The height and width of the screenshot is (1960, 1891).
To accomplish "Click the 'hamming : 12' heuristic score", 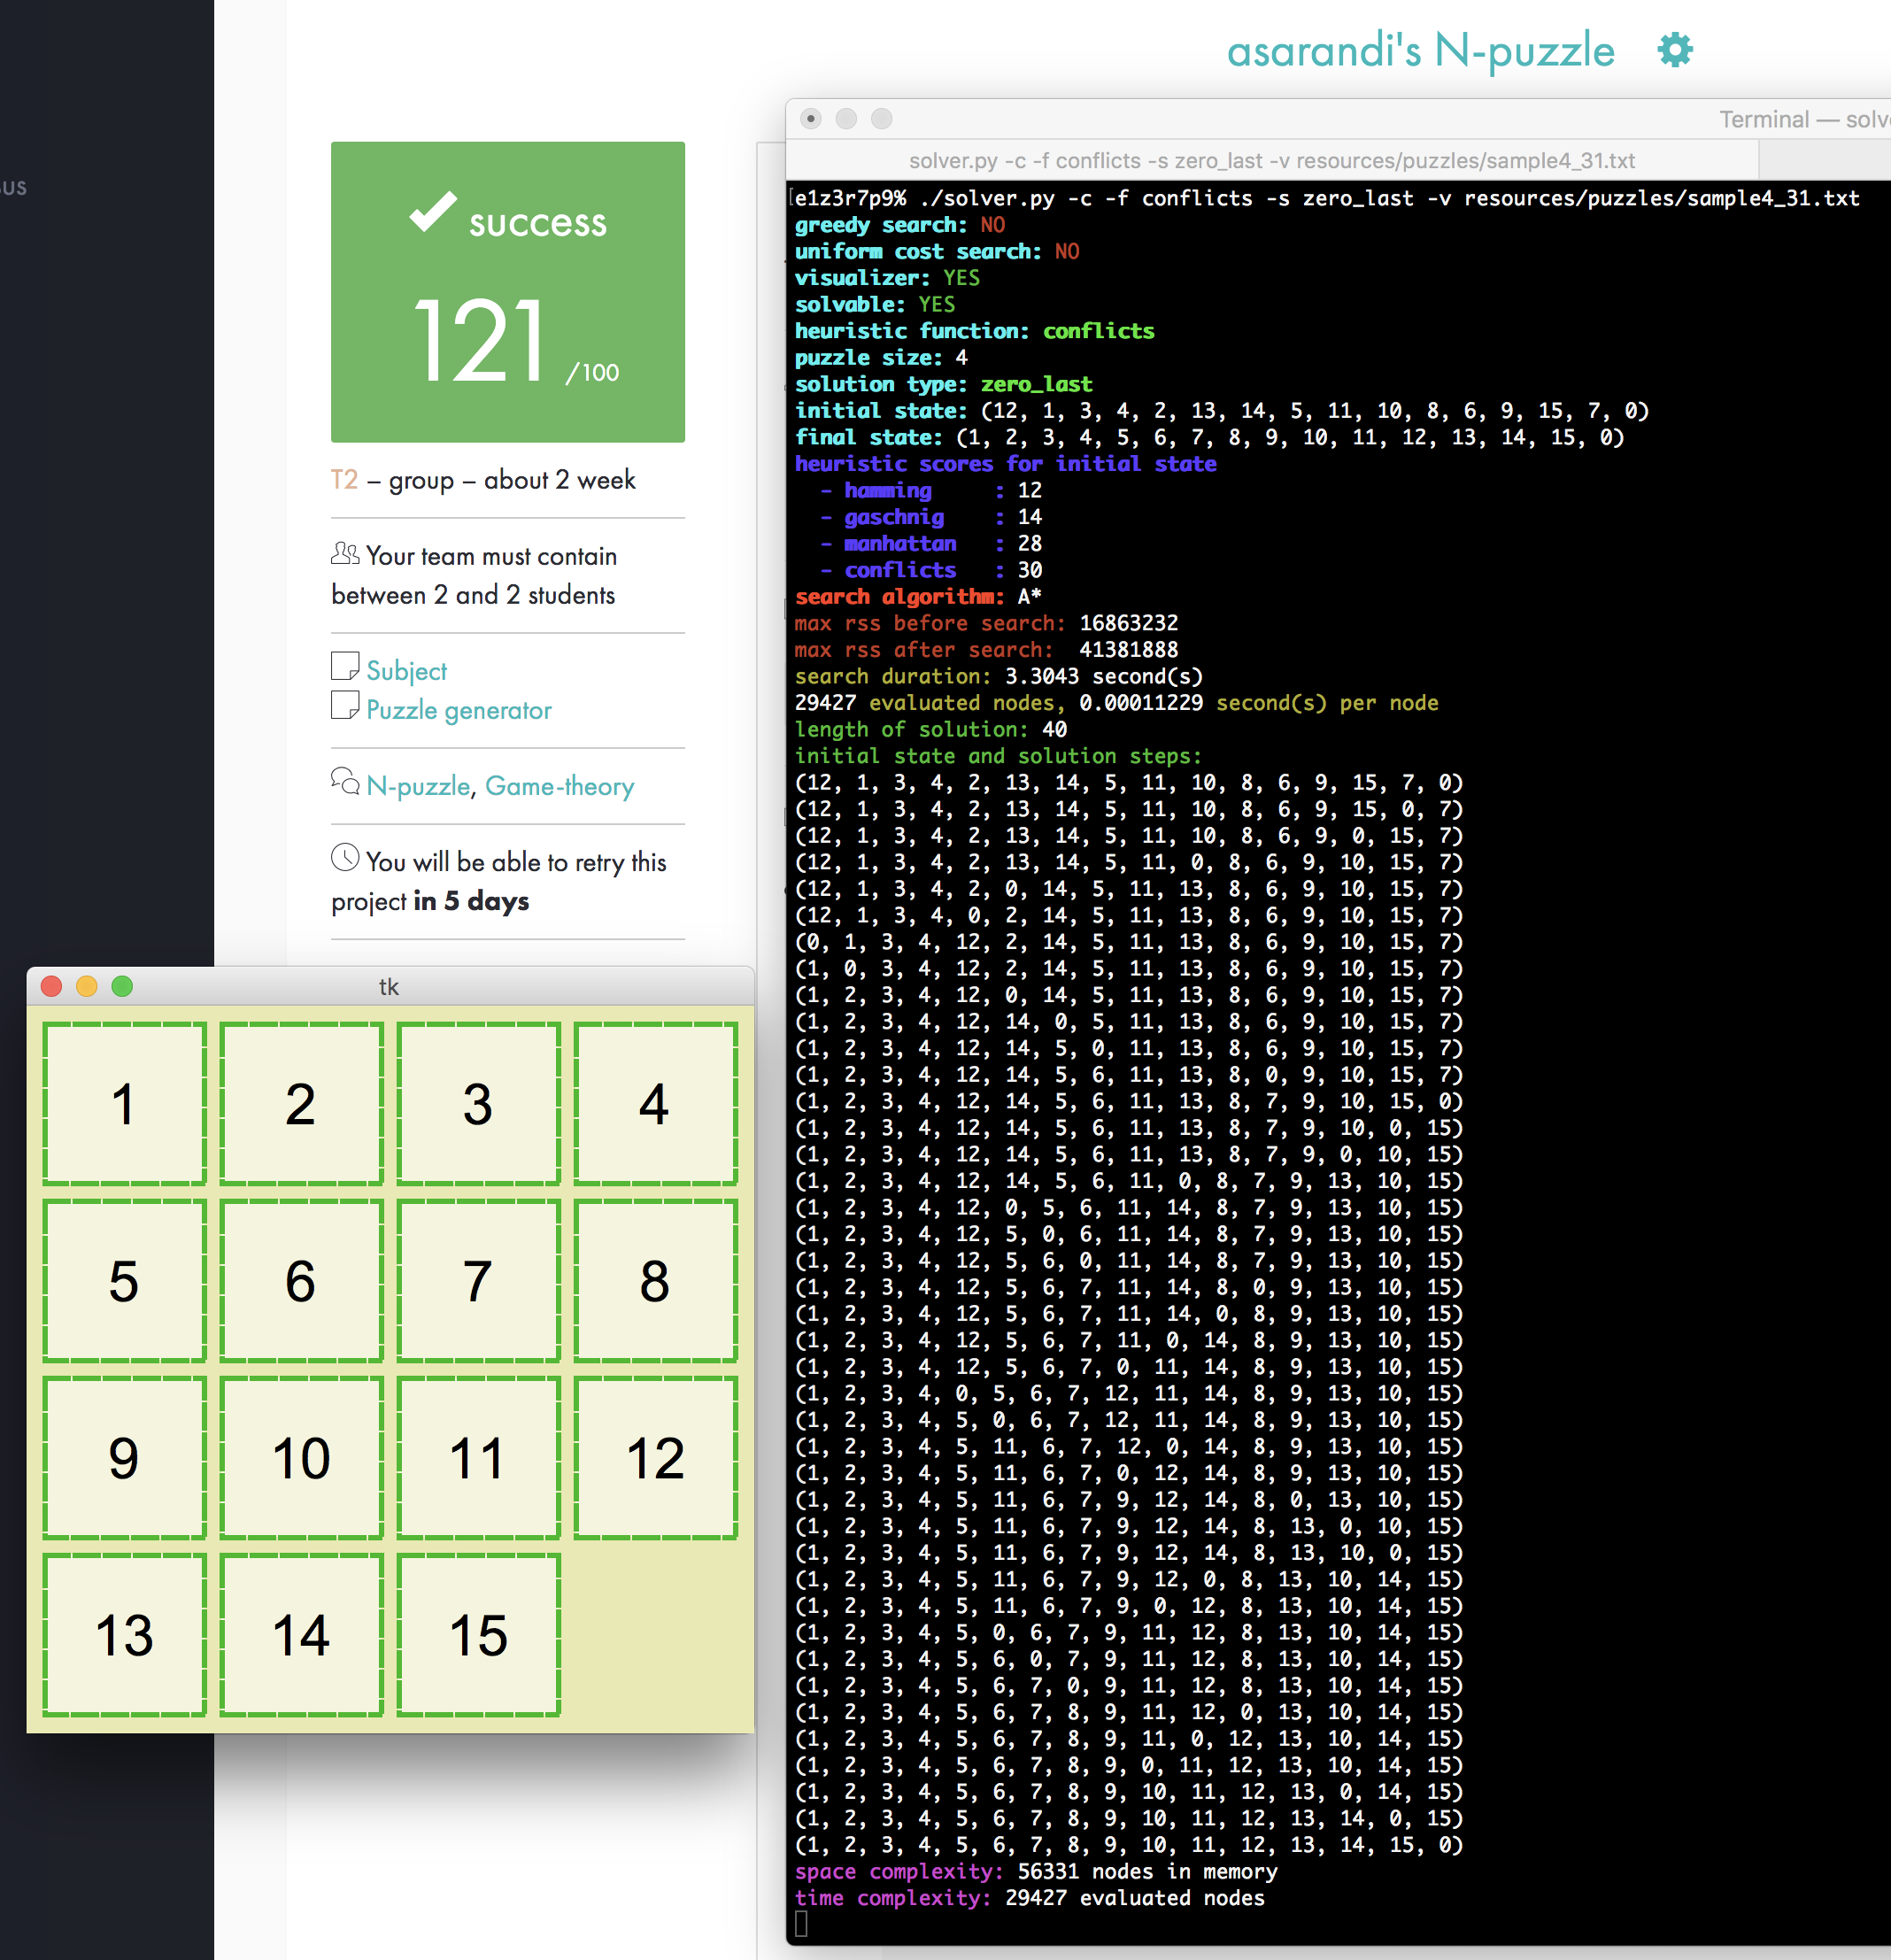I will pos(930,490).
